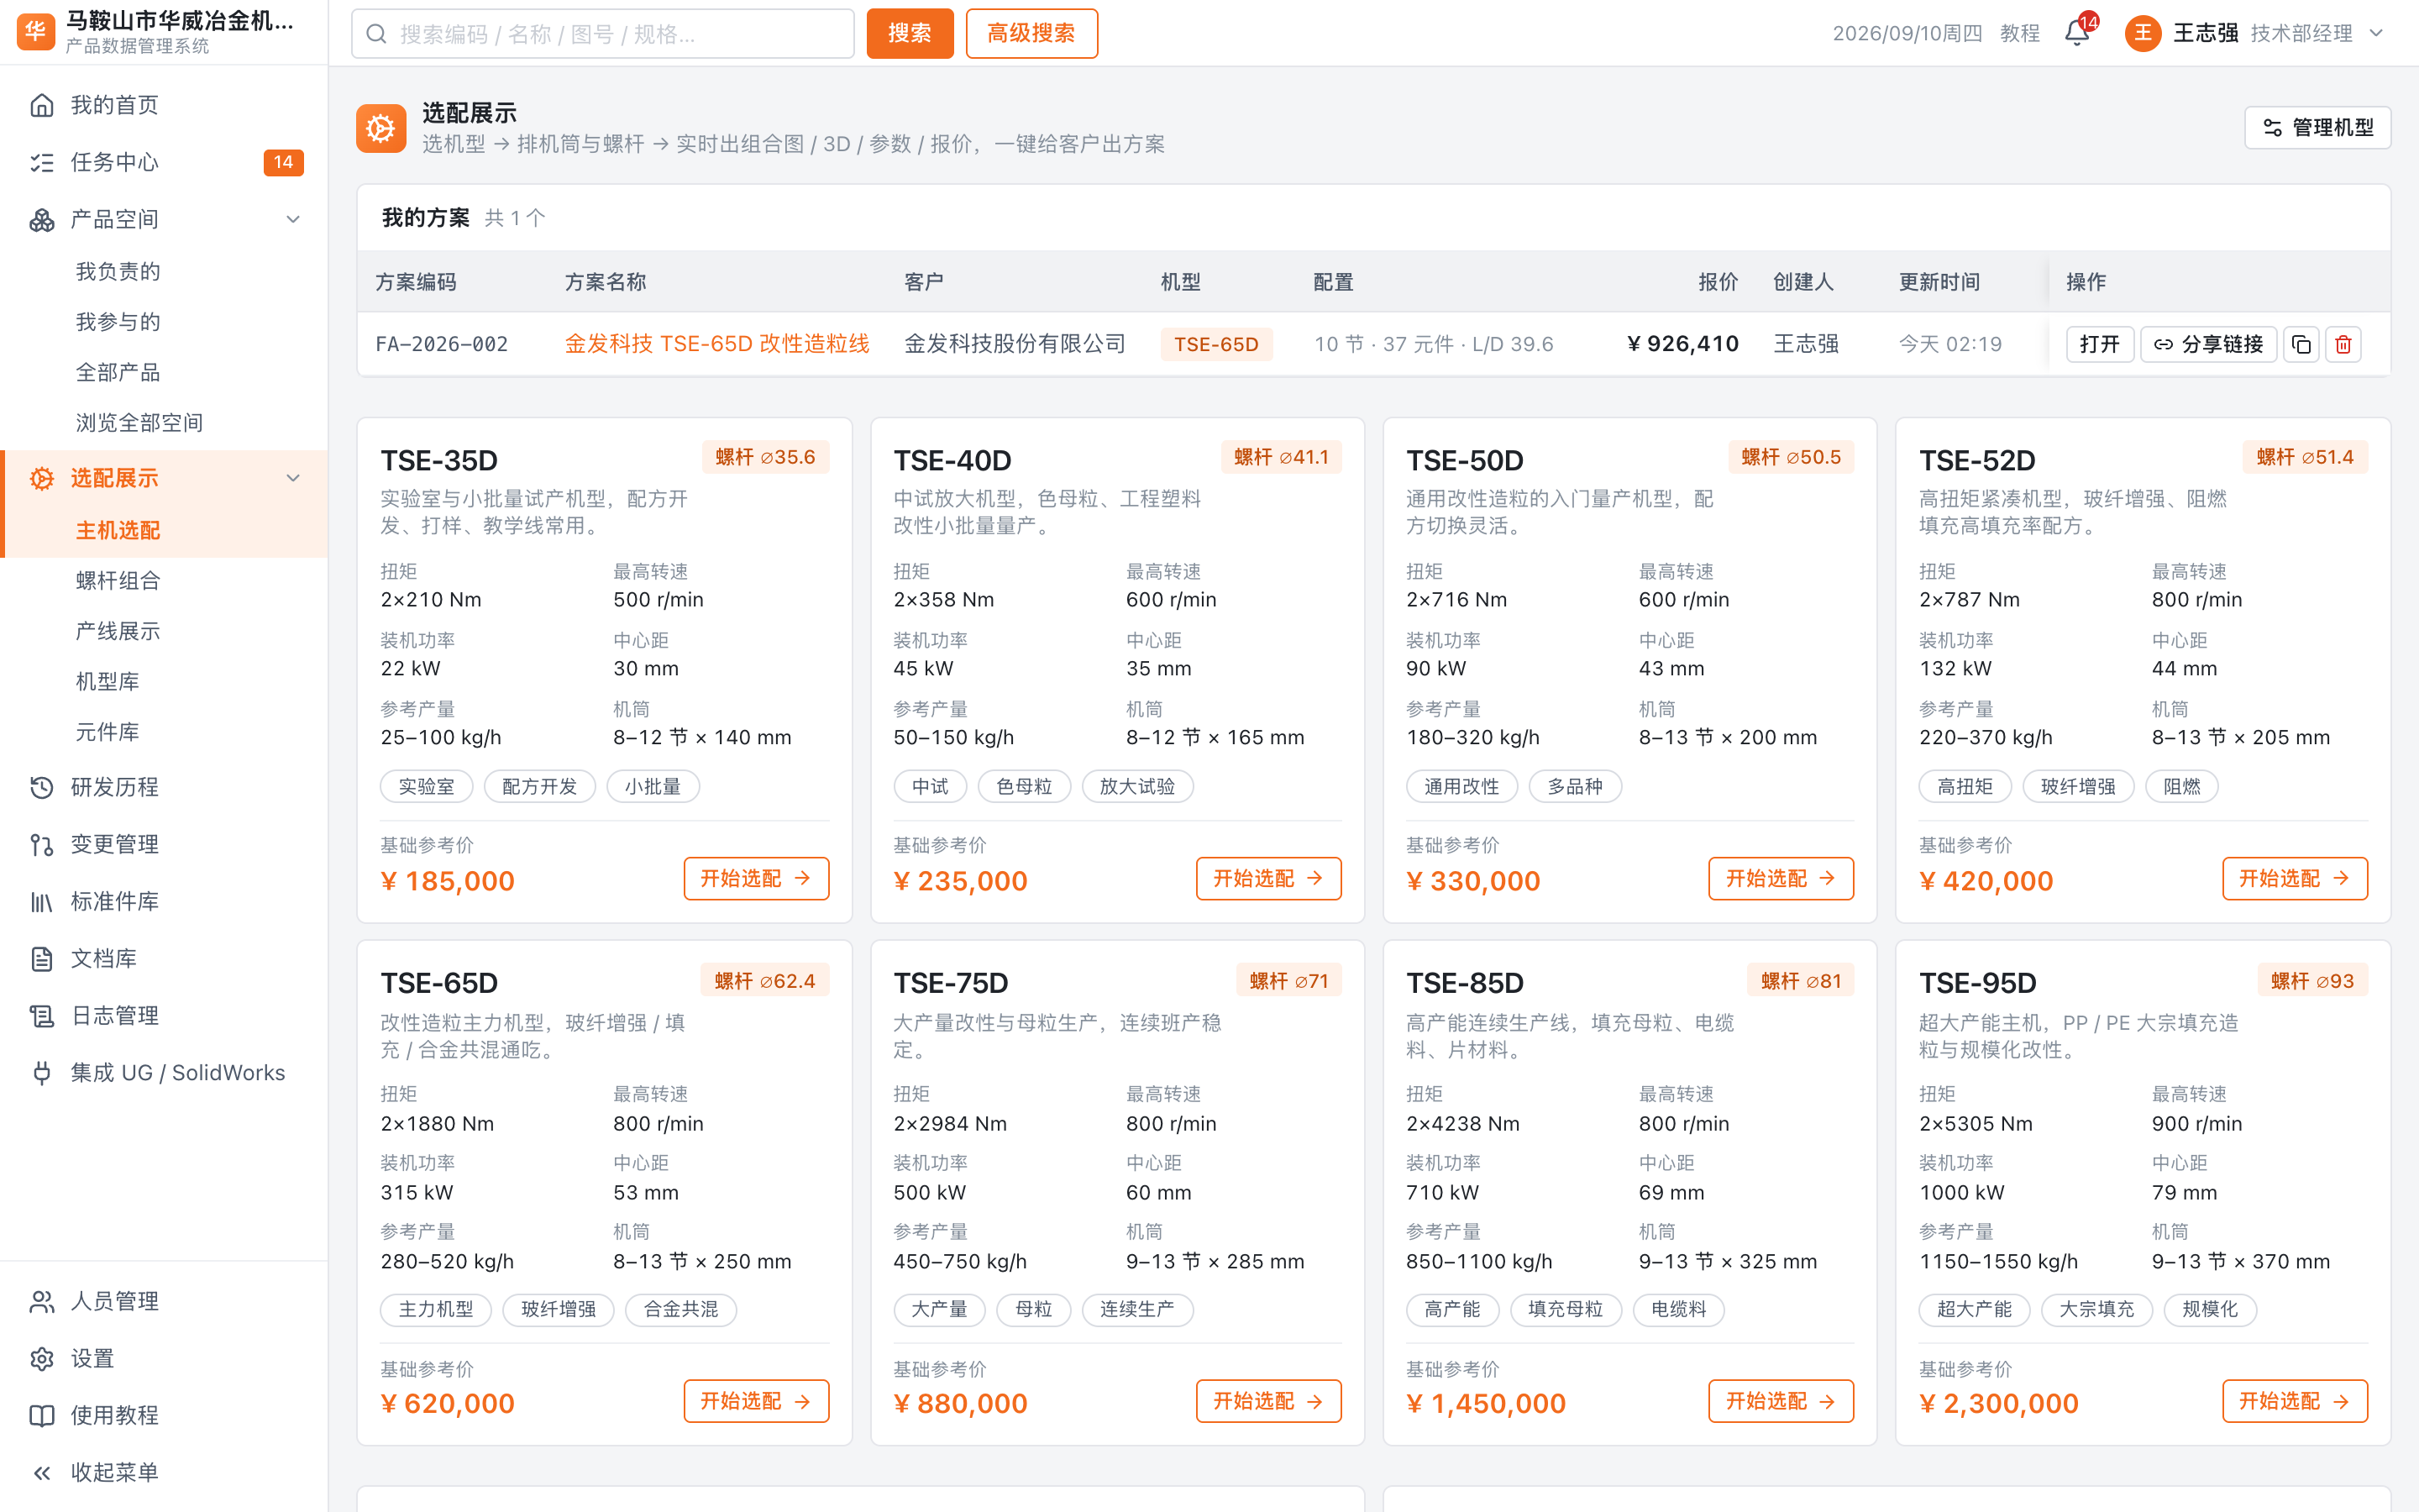
Task: Open 变更管理 change management
Action: click(x=165, y=844)
